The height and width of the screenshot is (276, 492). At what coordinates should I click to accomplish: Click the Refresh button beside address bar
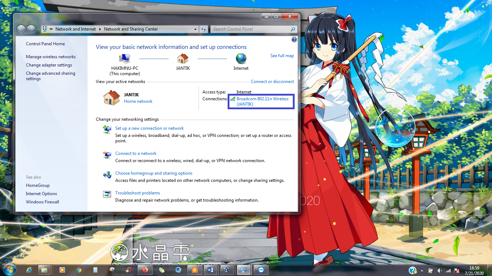(x=203, y=29)
